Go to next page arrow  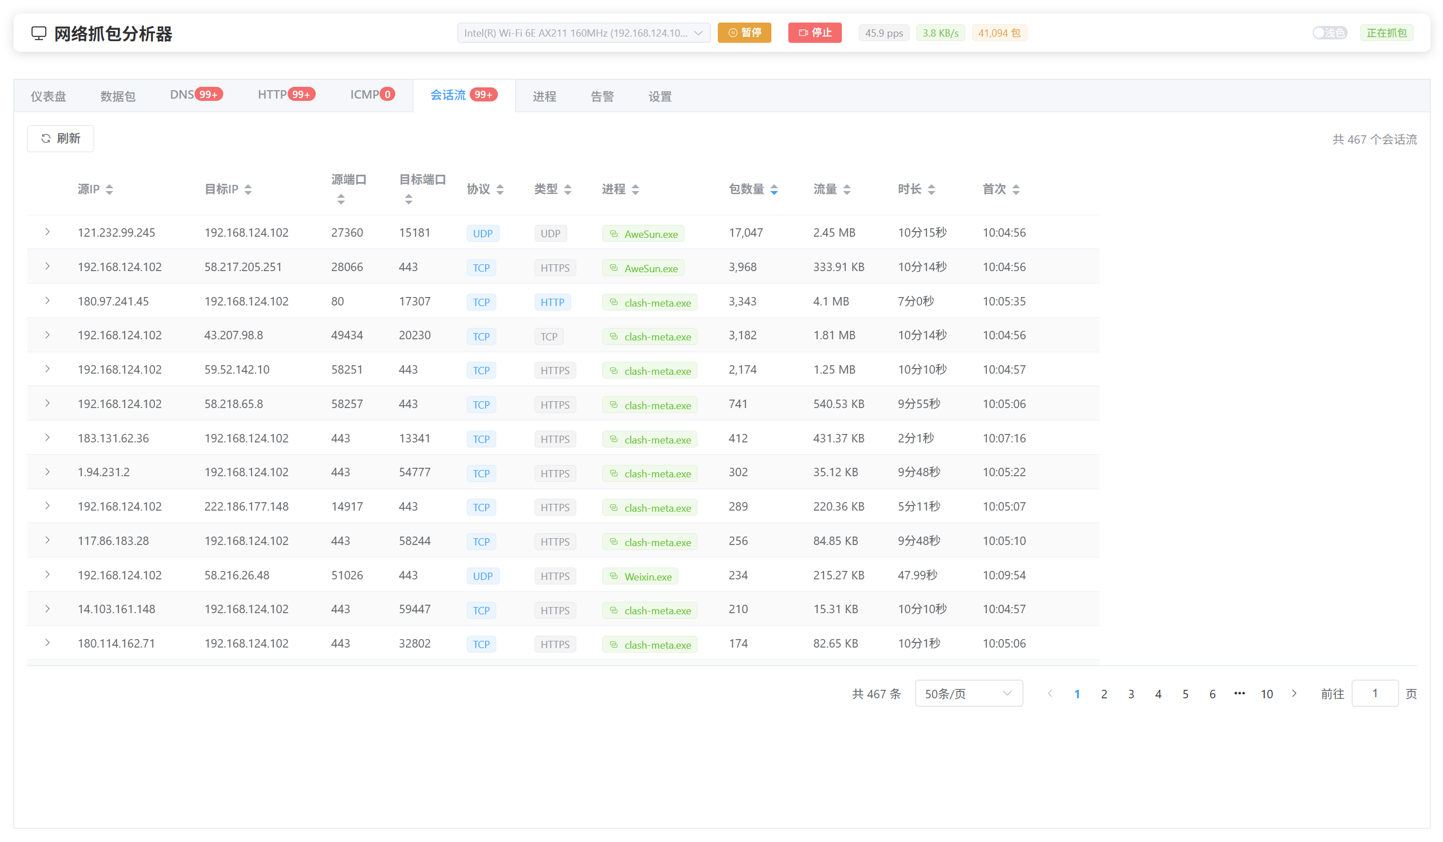tap(1294, 693)
